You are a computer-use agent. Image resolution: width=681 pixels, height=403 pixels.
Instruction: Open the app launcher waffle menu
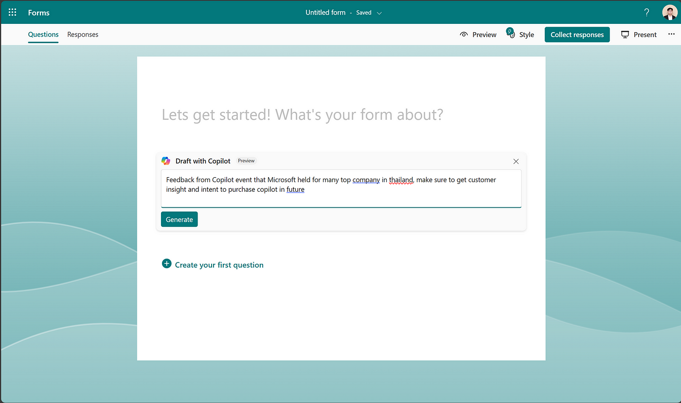click(13, 13)
